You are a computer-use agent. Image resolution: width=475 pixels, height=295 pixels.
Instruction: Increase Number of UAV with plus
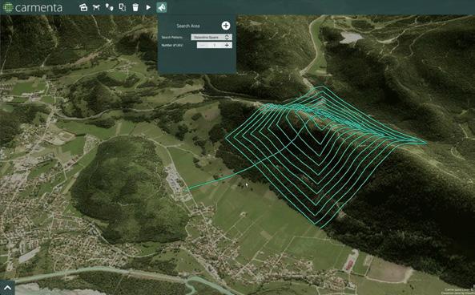pos(227,45)
